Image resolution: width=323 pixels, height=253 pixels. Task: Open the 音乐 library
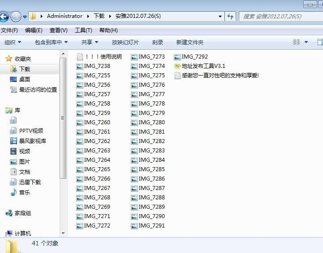coord(25,192)
